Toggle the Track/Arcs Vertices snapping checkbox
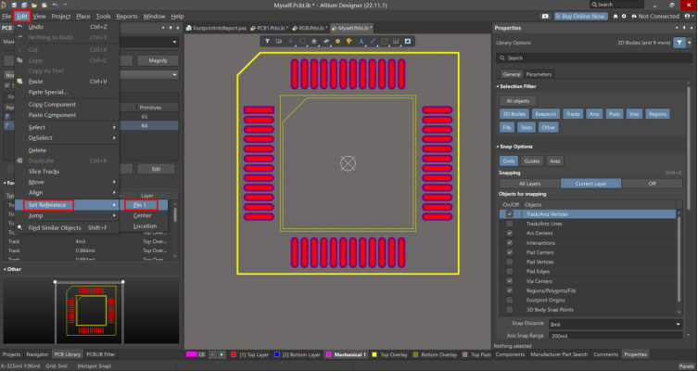698x372 pixels. point(509,213)
